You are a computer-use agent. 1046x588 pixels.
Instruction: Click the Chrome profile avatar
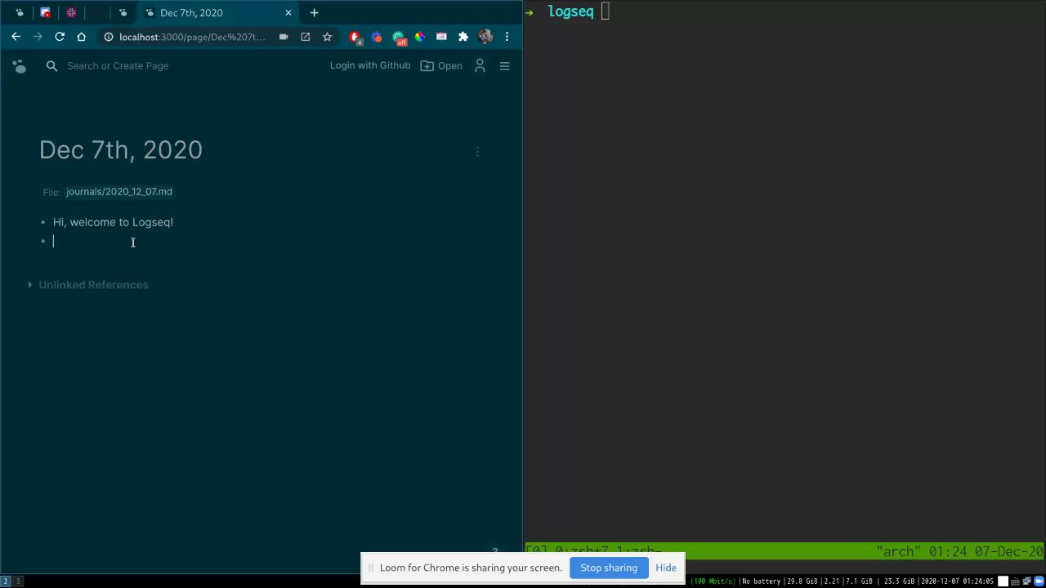[x=485, y=37]
